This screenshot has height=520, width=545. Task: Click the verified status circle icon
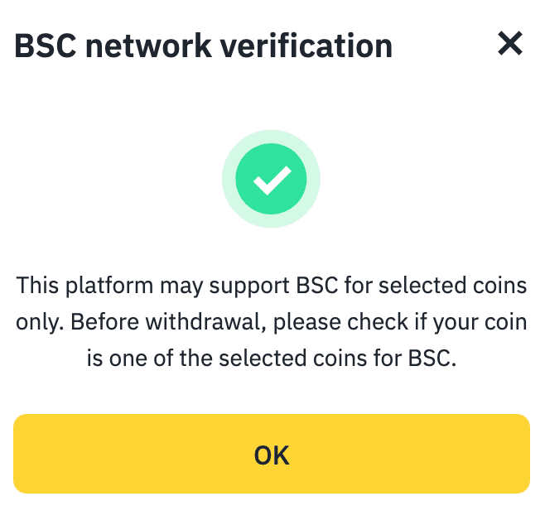click(x=271, y=178)
